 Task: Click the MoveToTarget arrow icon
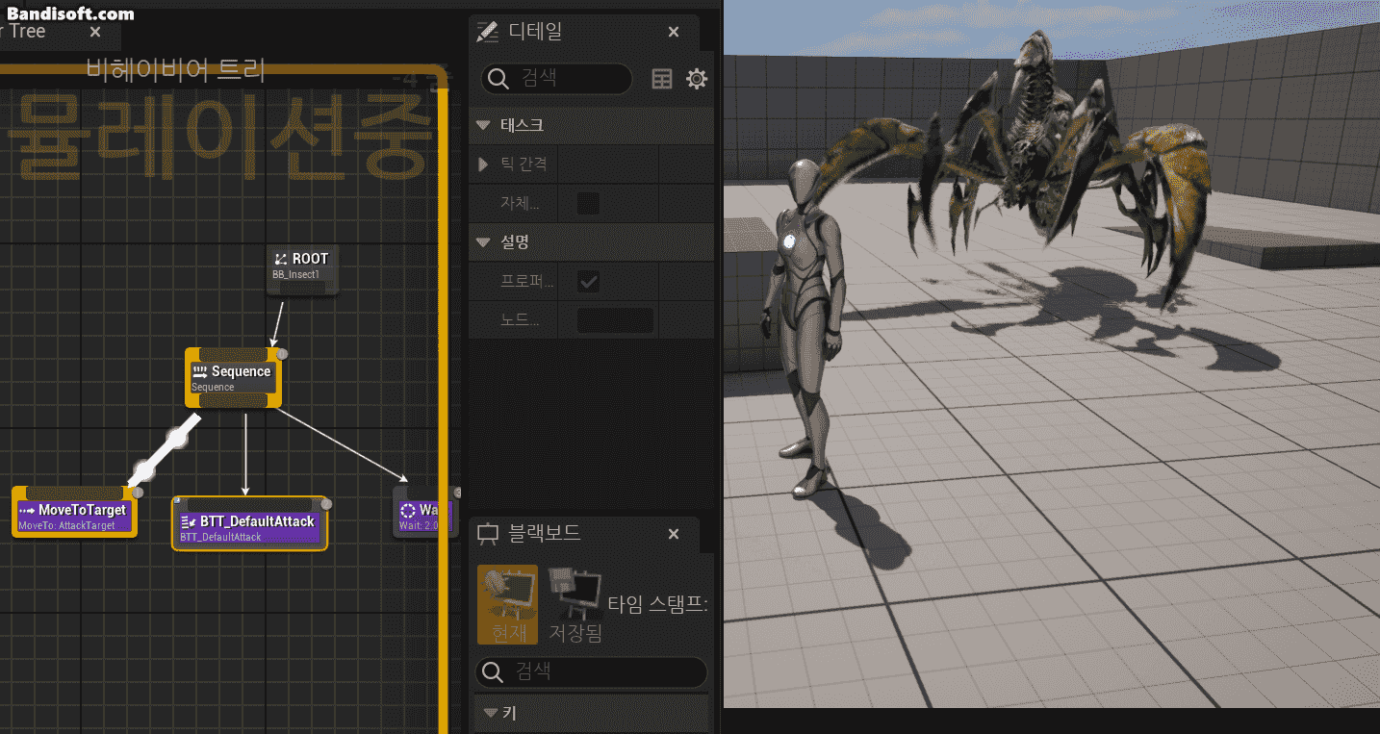click(x=27, y=510)
